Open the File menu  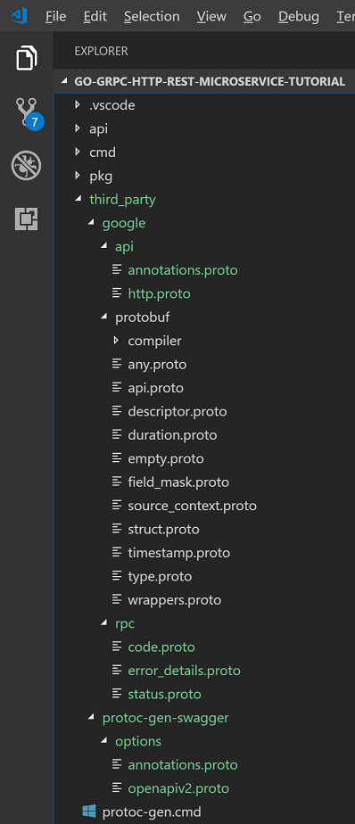click(x=56, y=16)
